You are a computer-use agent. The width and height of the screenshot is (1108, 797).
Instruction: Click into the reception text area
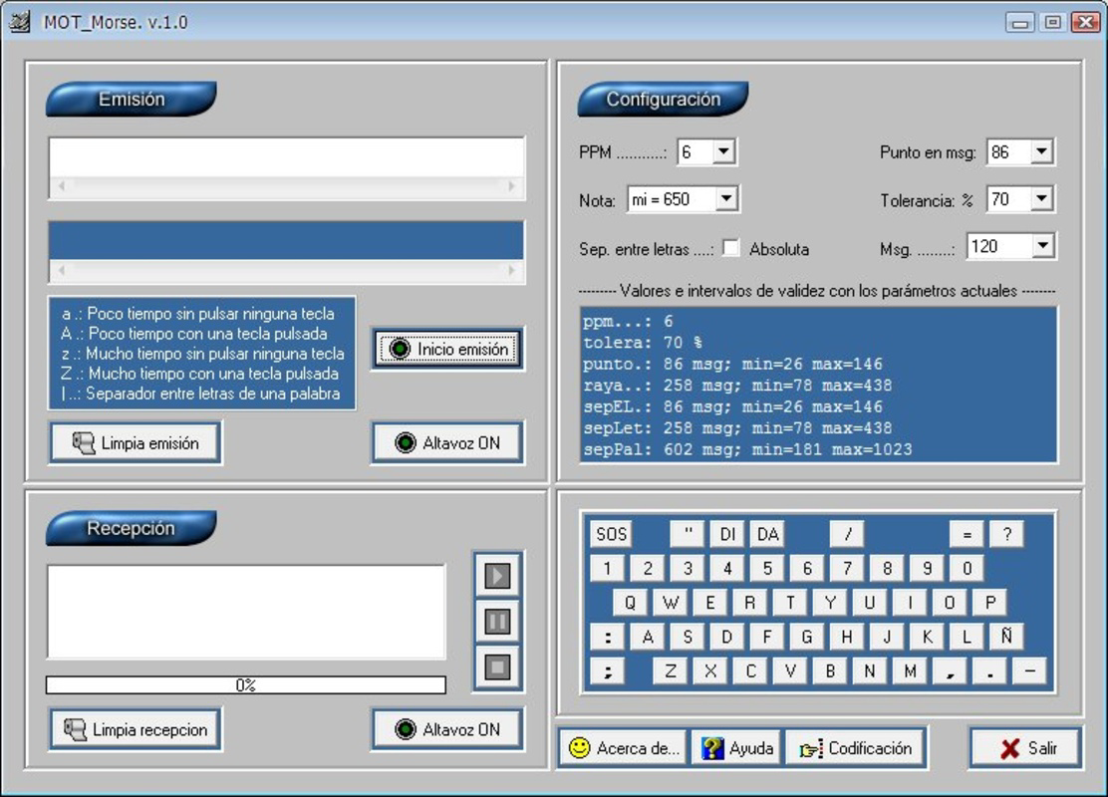(246, 612)
